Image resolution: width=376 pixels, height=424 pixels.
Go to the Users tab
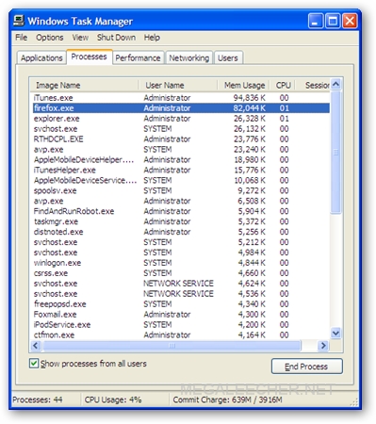pos(228,58)
